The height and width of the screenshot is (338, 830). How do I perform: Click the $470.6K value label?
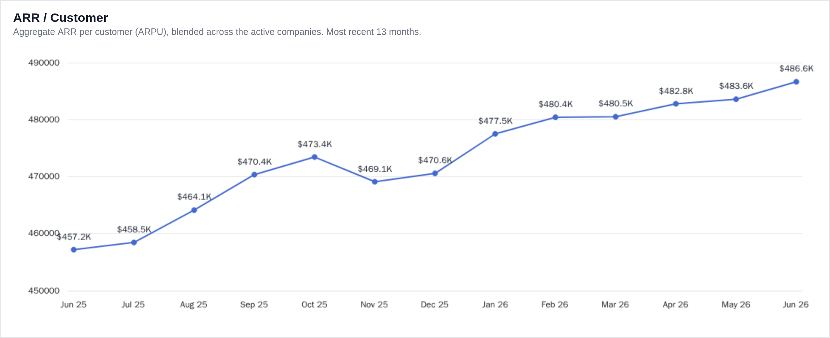(435, 160)
